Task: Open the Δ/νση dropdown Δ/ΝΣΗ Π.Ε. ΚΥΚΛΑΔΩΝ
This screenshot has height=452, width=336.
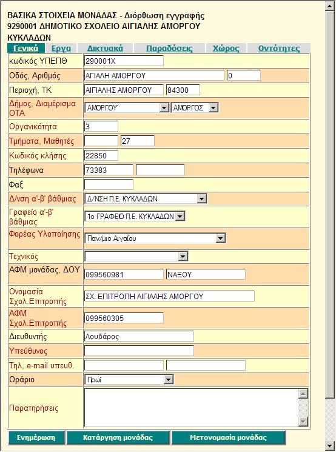Action: (x=146, y=198)
